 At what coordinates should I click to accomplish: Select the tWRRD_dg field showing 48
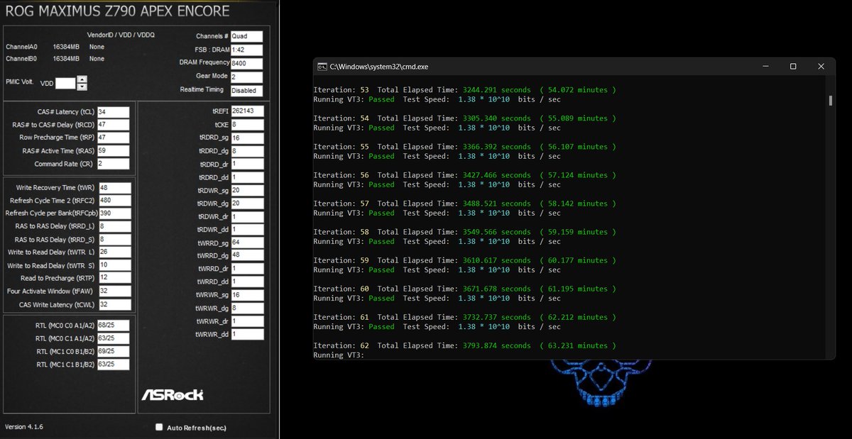click(x=246, y=255)
